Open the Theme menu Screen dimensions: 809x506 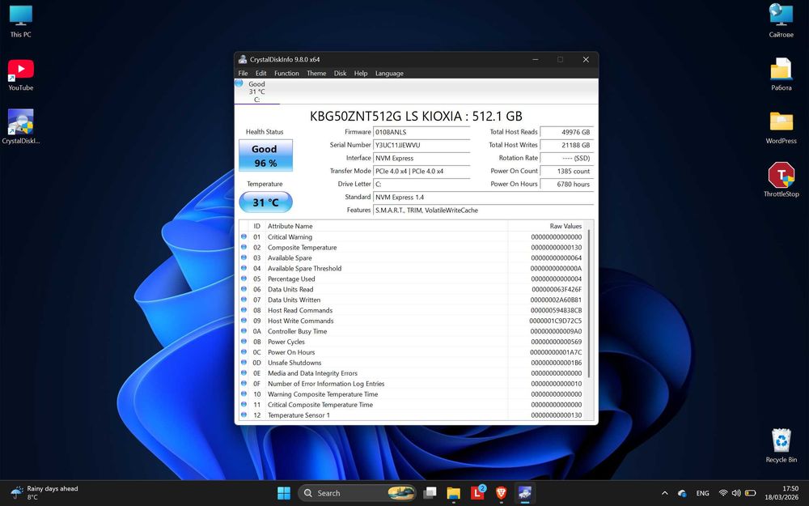click(316, 74)
